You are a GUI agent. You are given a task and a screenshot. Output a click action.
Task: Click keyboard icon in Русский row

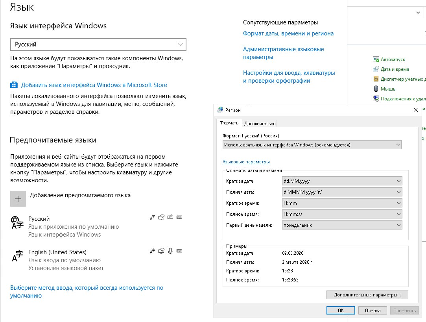pyautogui.click(x=179, y=217)
